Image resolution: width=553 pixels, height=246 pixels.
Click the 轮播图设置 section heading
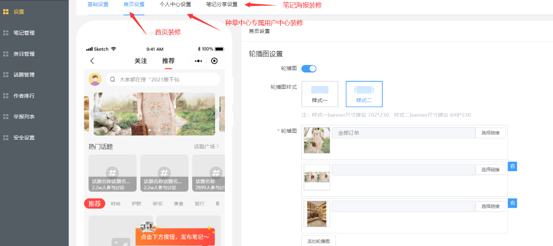(266, 54)
